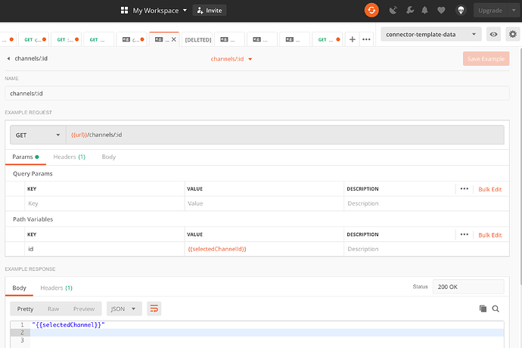Click the id path variable key cell
Screen dimensions: 522x348
[104, 249]
